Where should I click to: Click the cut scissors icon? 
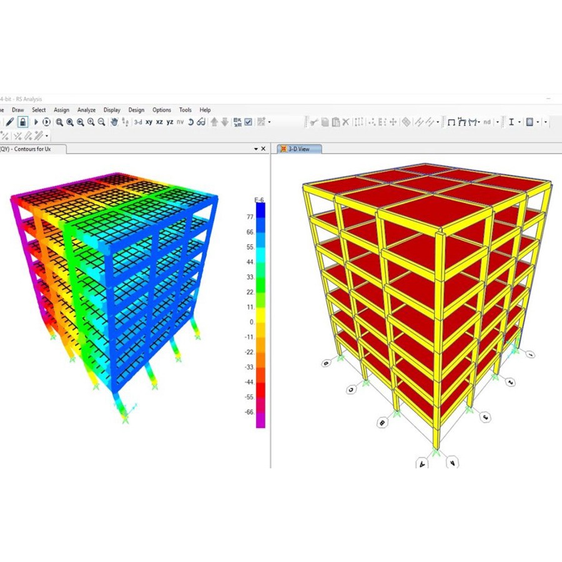pos(313,122)
